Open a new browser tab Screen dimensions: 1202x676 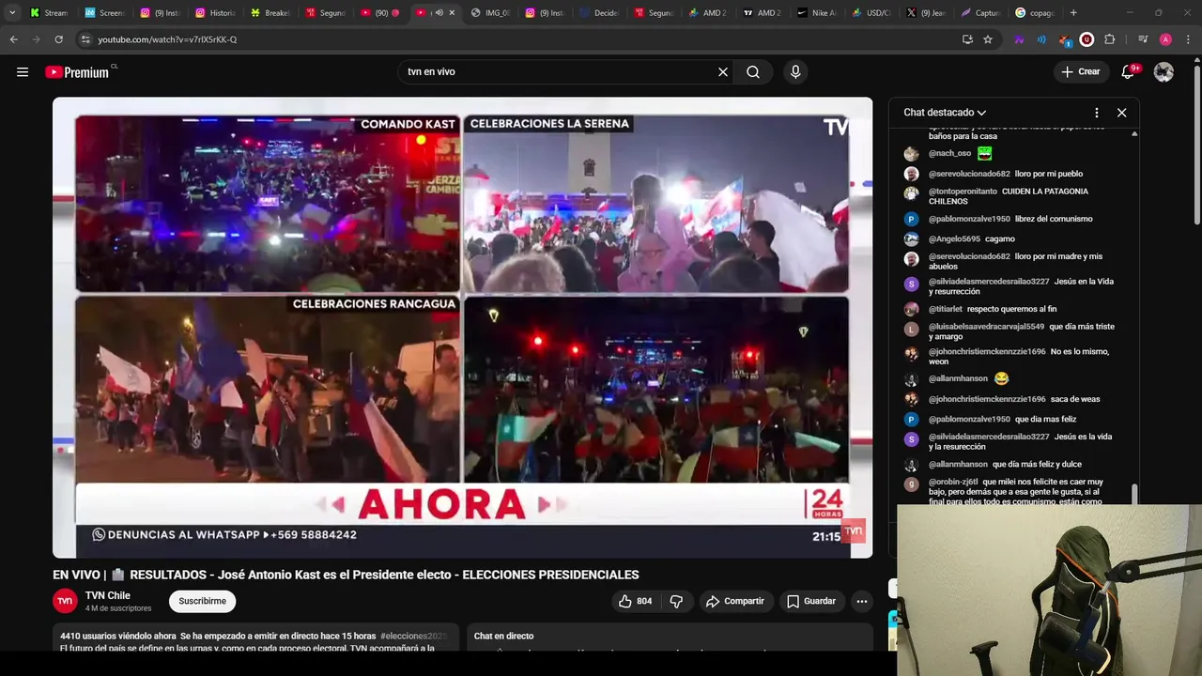pos(1073,13)
